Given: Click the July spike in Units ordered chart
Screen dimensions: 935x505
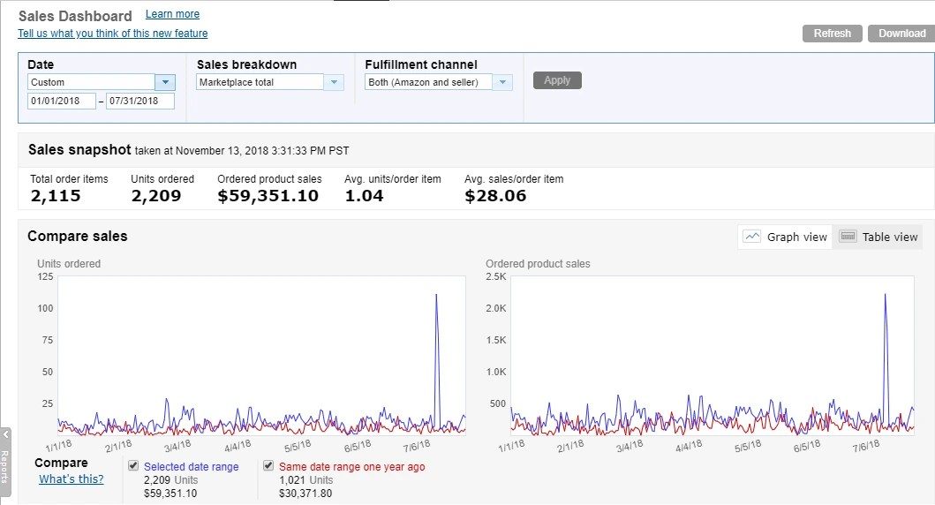Looking at the screenshot, I should (x=436, y=297).
